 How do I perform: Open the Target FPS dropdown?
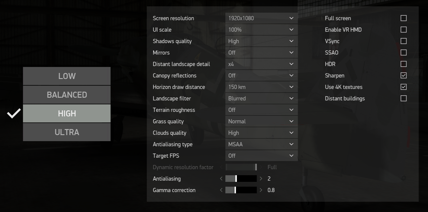pos(261,156)
